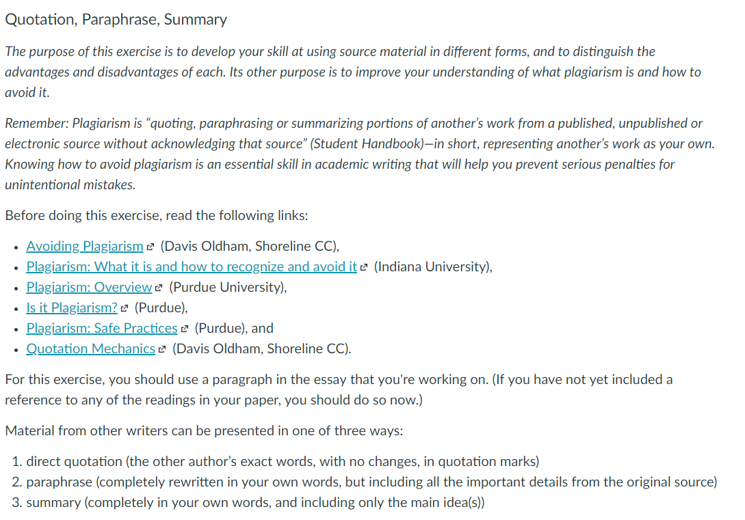Click external-link icon next to Indiana University link
The image size is (745, 520).
click(364, 267)
